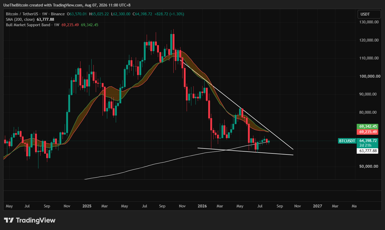Click the red 69,235.49 axis price tag
The height and width of the screenshot is (230, 385).
pos(368,132)
